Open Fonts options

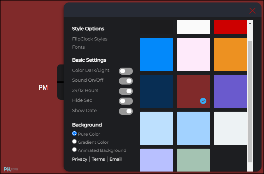pos(78,47)
